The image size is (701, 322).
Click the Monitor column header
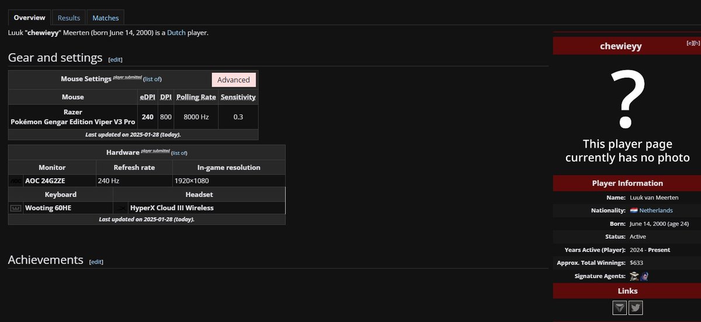(52, 167)
